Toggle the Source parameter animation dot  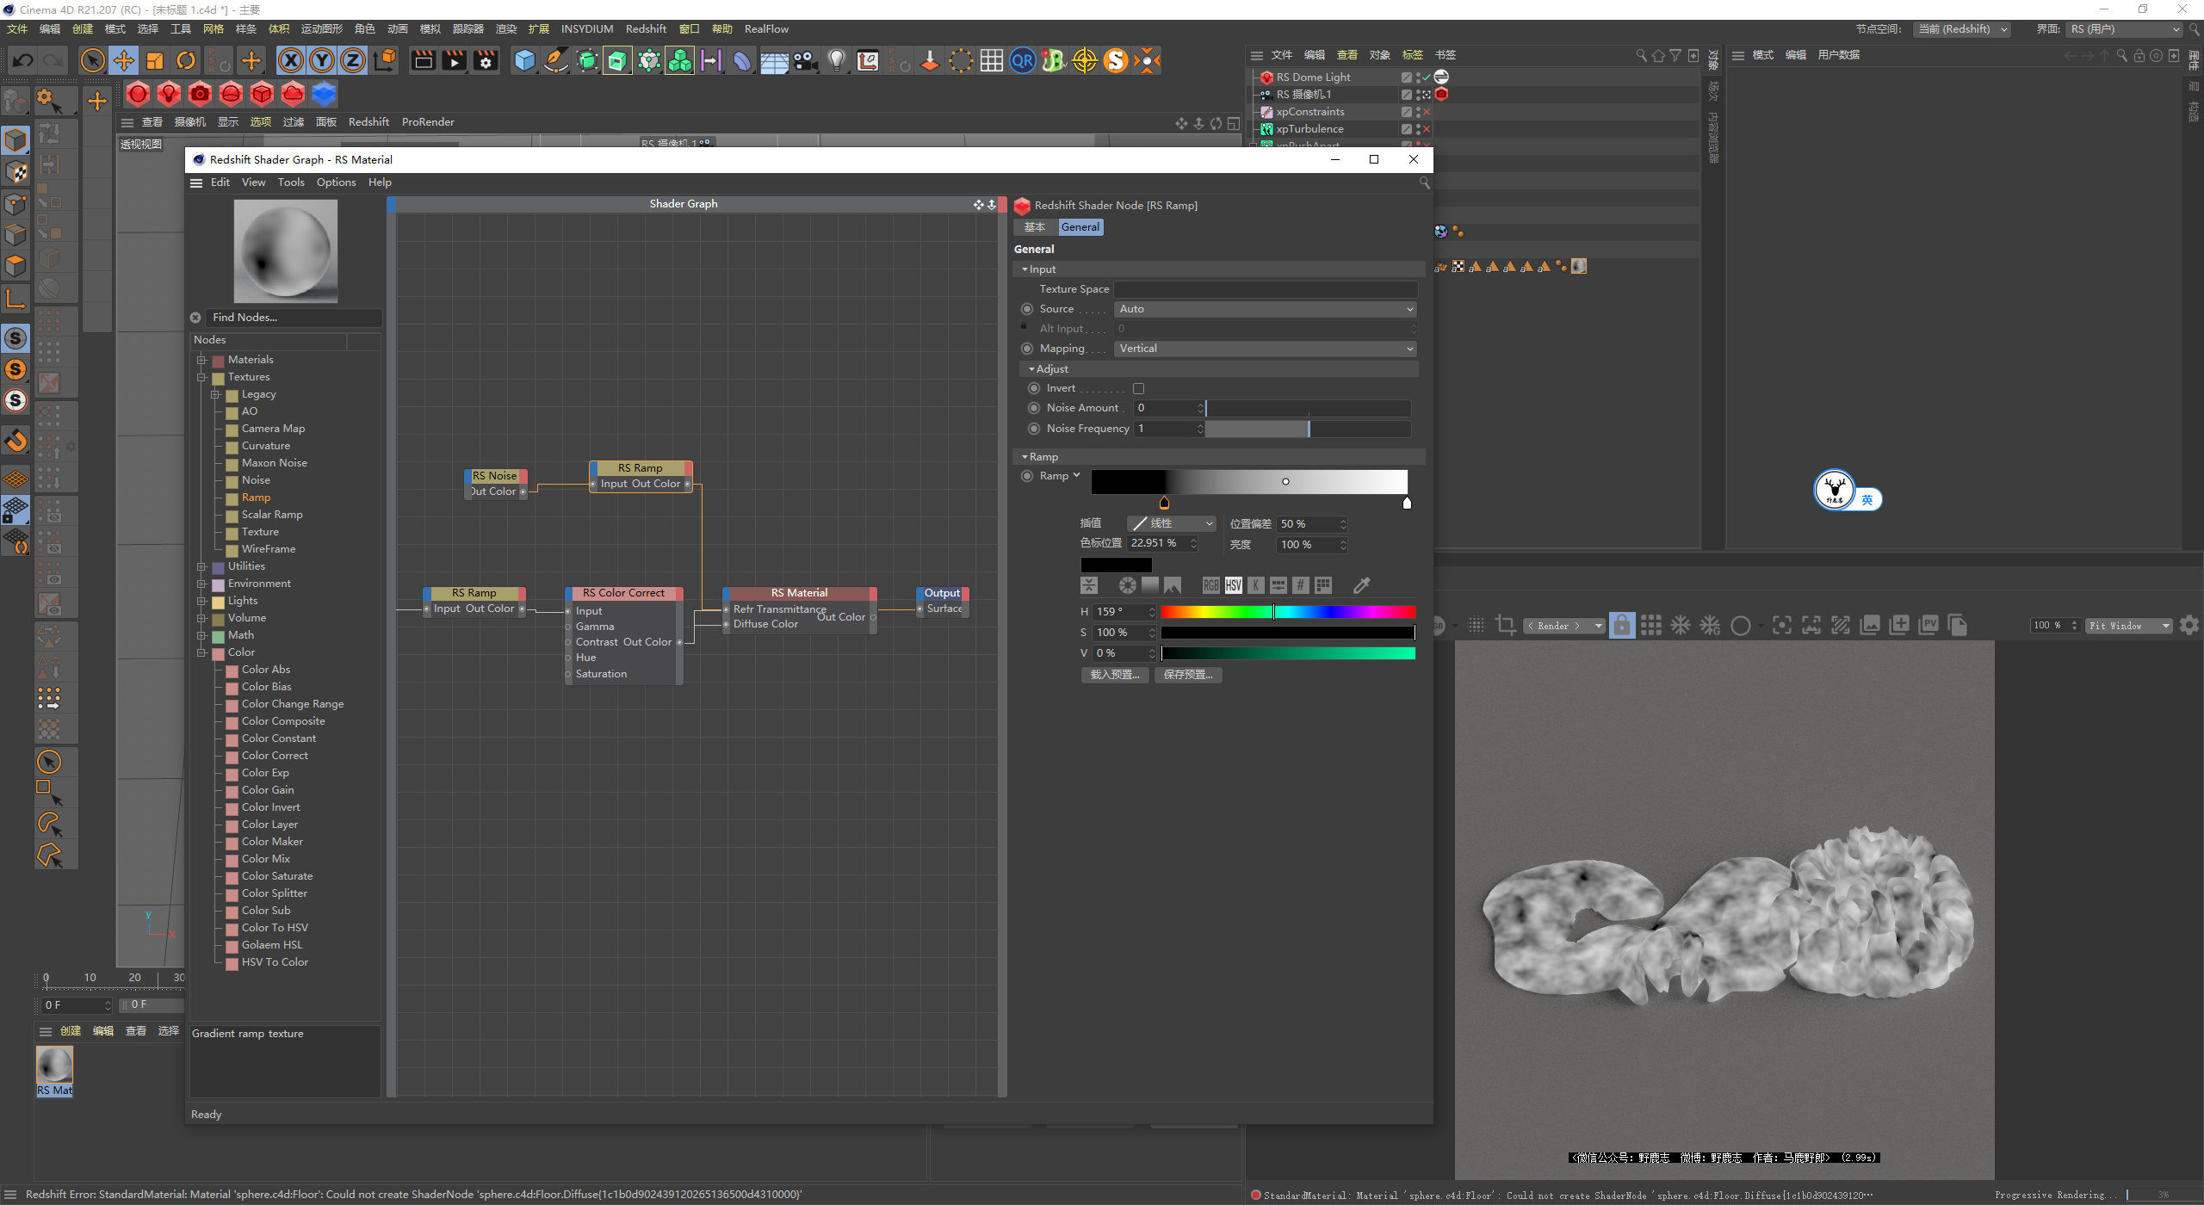click(x=1026, y=309)
